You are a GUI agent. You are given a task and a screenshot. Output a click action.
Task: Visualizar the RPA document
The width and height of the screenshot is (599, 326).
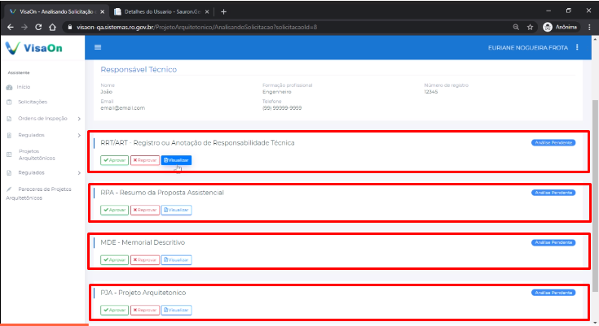(x=176, y=210)
